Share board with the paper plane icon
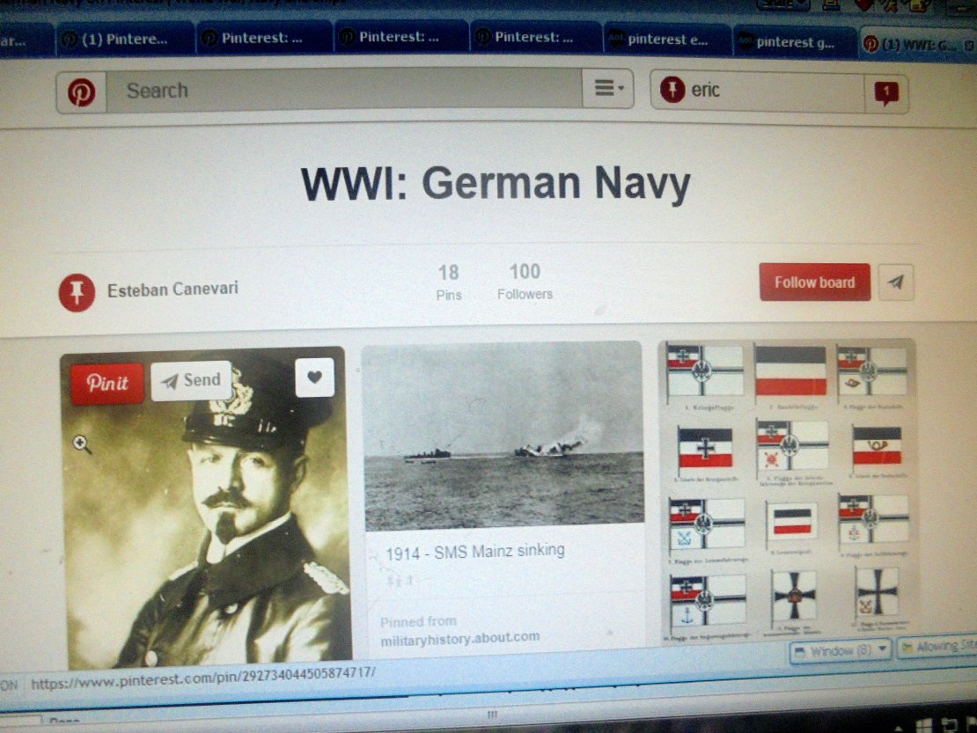Image resolution: width=977 pixels, height=733 pixels. [x=896, y=282]
